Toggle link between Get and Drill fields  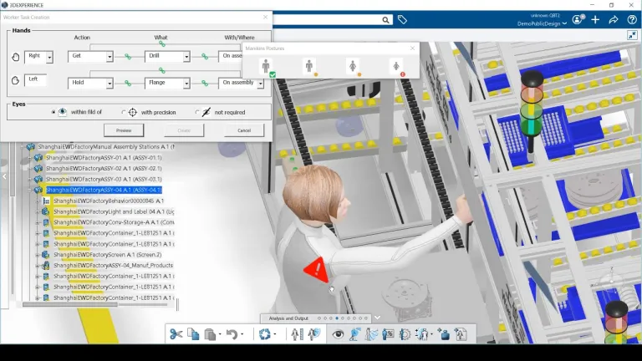(x=128, y=57)
